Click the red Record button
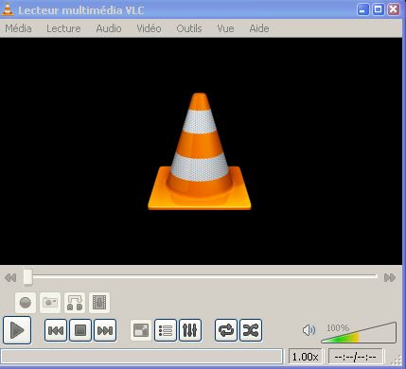 point(26,303)
